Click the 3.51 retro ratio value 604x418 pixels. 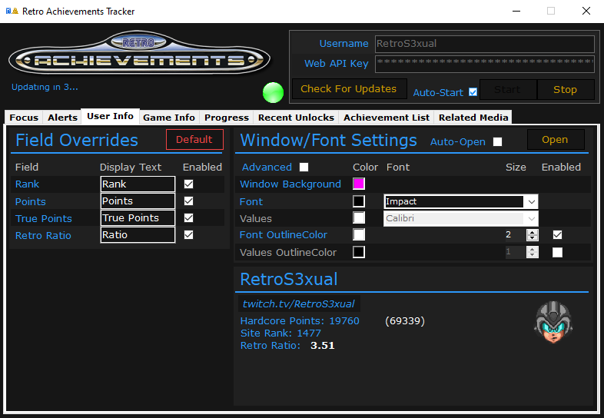tap(323, 346)
